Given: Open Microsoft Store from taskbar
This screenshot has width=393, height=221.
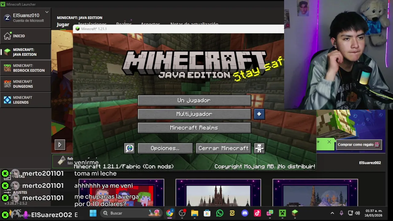Looking at the screenshot, I should (207, 213).
